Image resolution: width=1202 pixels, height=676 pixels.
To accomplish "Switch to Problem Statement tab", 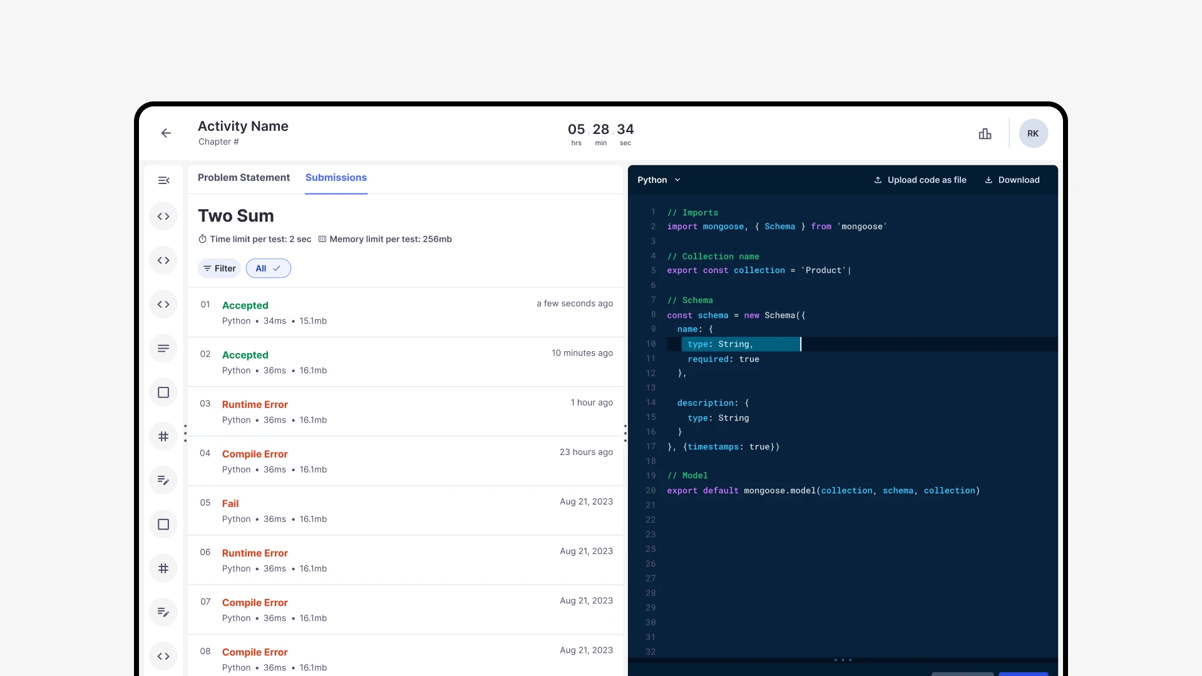I will pyautogui.click(x=244, y=178).
